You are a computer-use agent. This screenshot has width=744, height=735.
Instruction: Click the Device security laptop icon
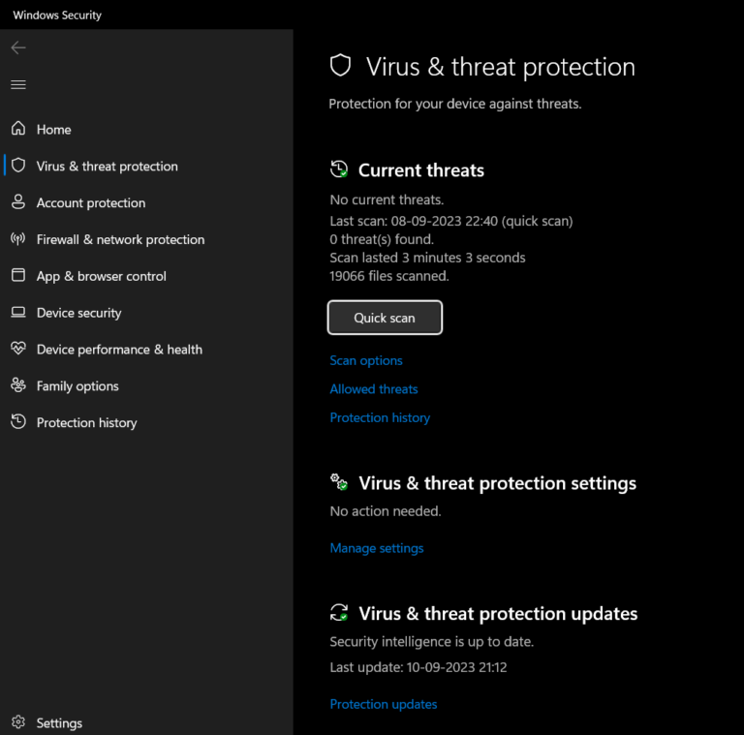coord(18,313)
